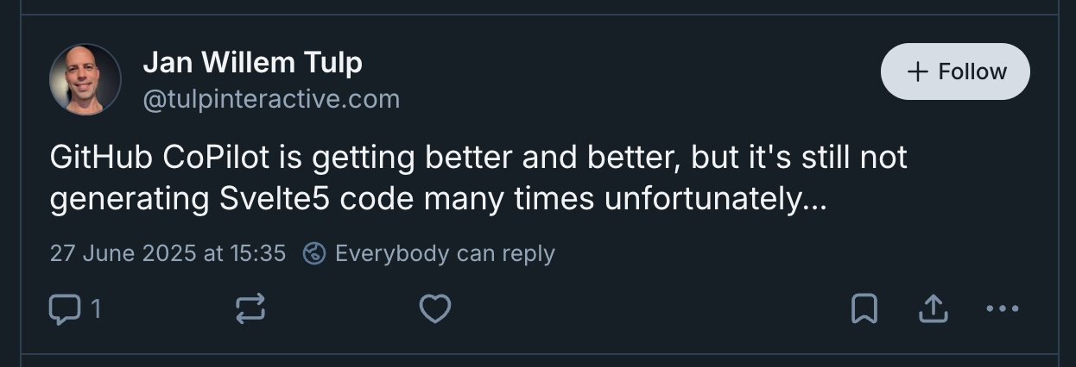Bookmark this post
Screen dimensions: 1076x367
(864, 309)
